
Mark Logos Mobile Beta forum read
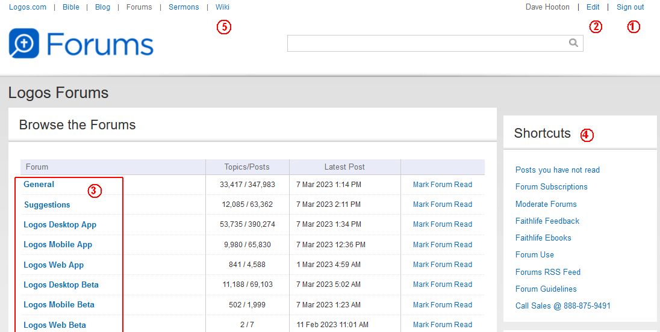click(443, 305)
